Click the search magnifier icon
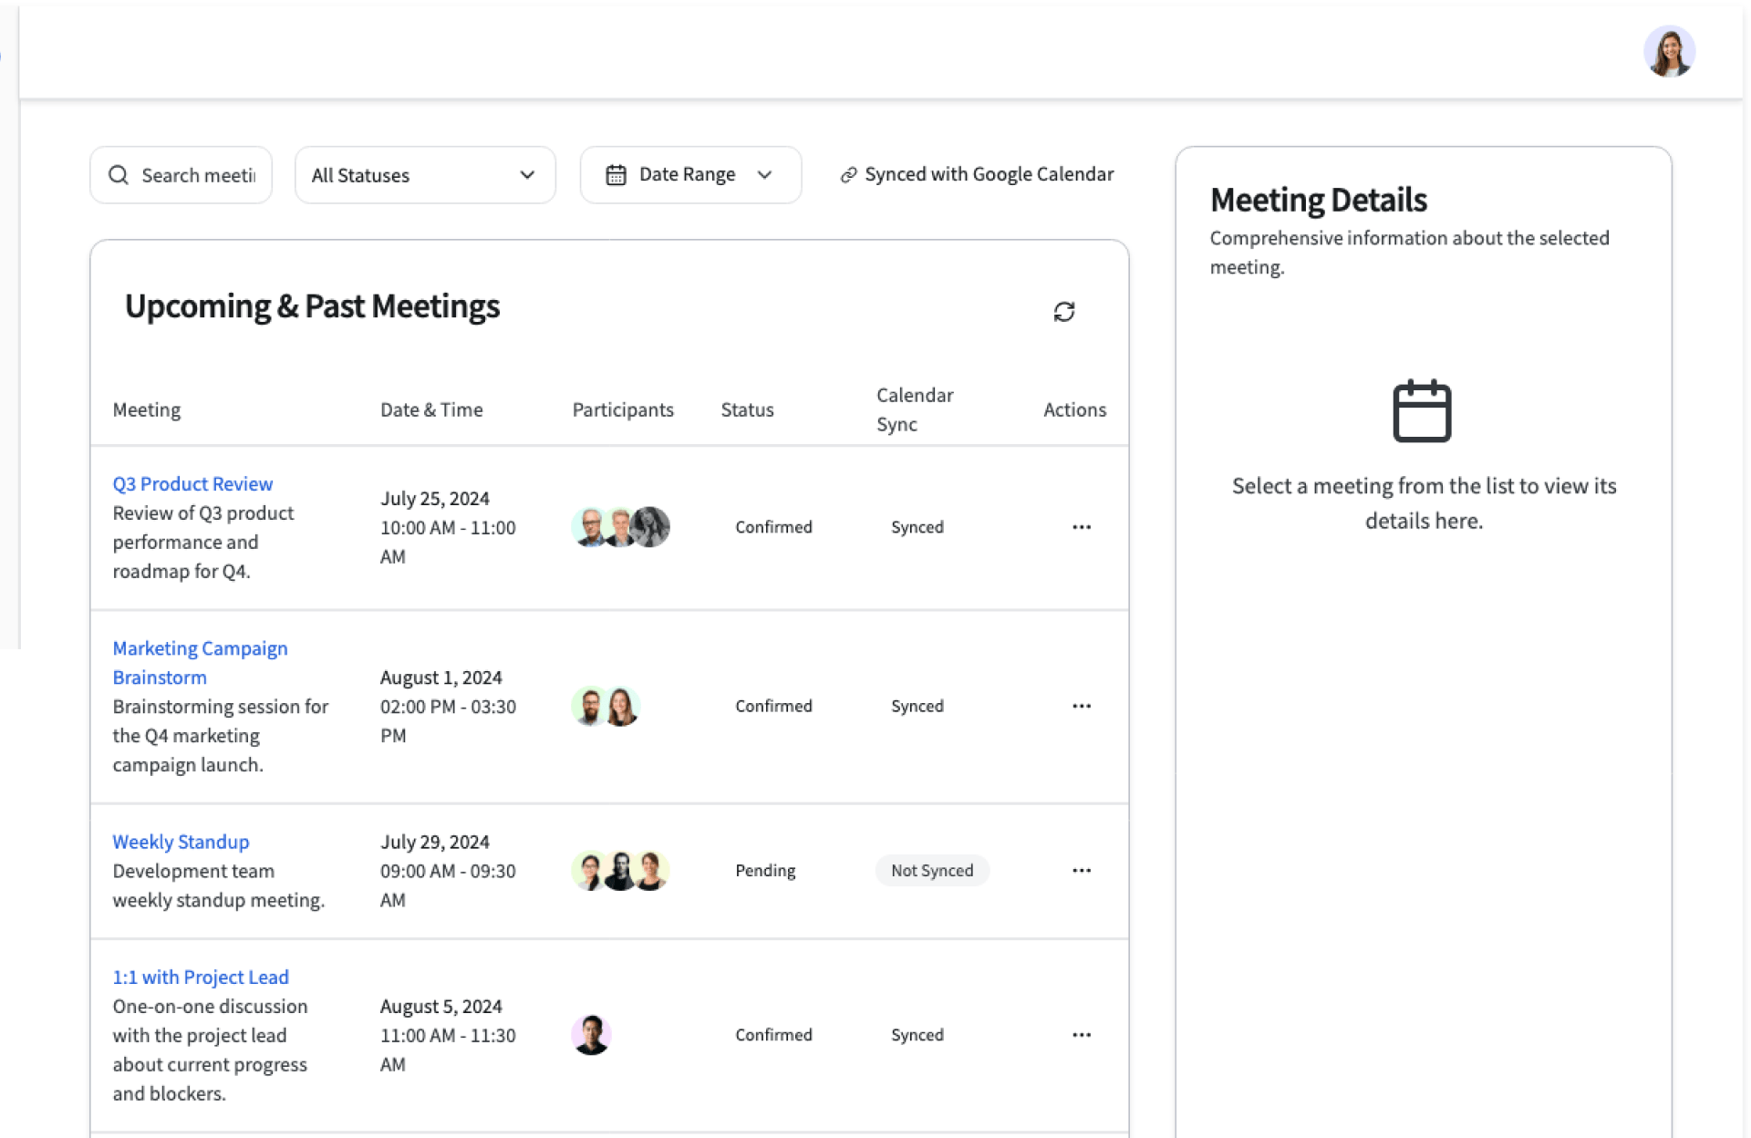This screenshot has height=1138, width=1751. coord(119,175)
